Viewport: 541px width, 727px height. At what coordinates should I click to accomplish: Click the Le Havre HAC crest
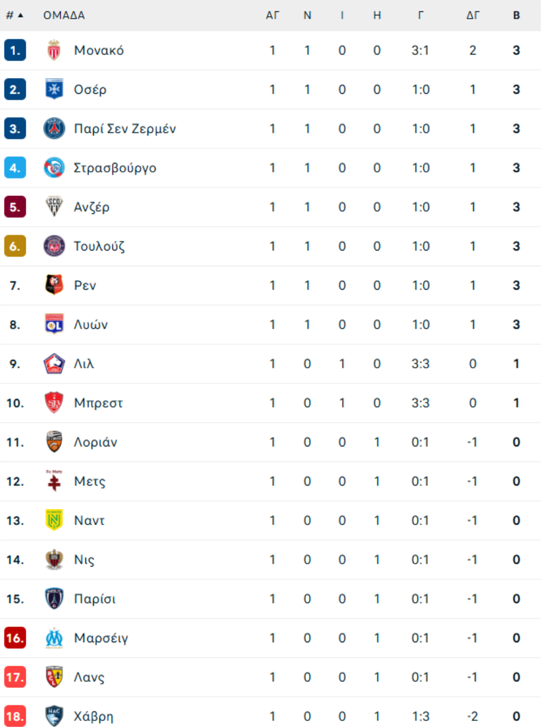pos(54,716)
